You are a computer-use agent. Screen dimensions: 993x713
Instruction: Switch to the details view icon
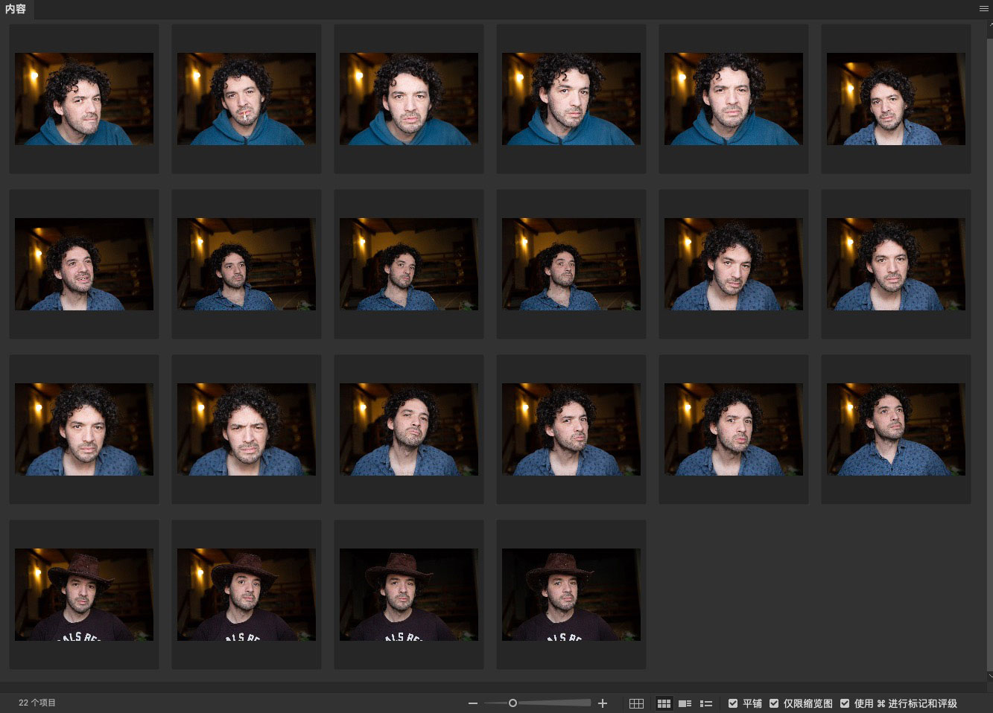click(685, 703)
